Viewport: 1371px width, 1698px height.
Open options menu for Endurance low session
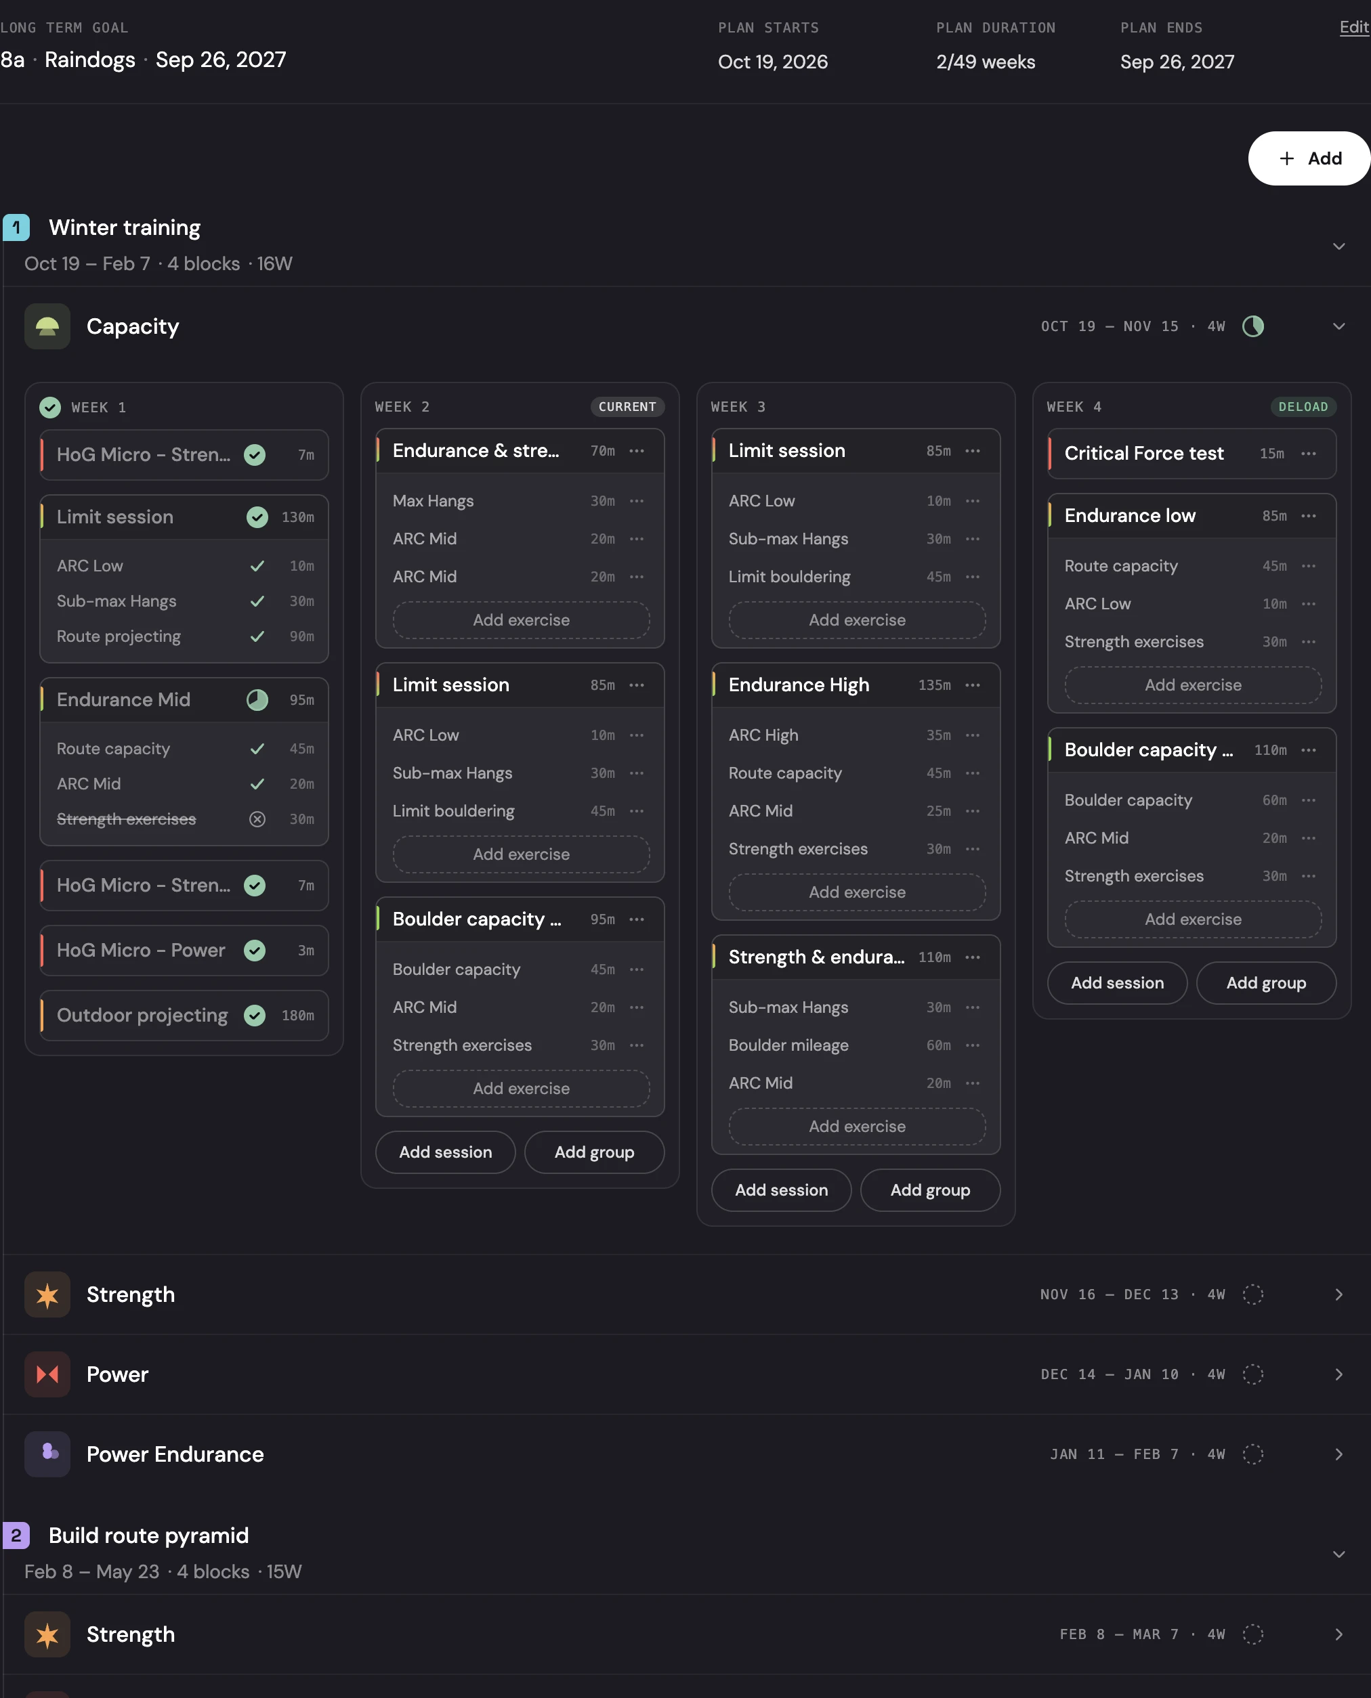pos(1309,515)
